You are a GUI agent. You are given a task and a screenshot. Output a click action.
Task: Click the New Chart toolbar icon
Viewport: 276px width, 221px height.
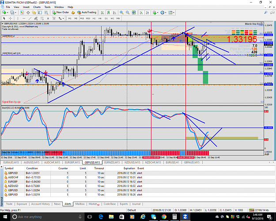pos(4,12)
